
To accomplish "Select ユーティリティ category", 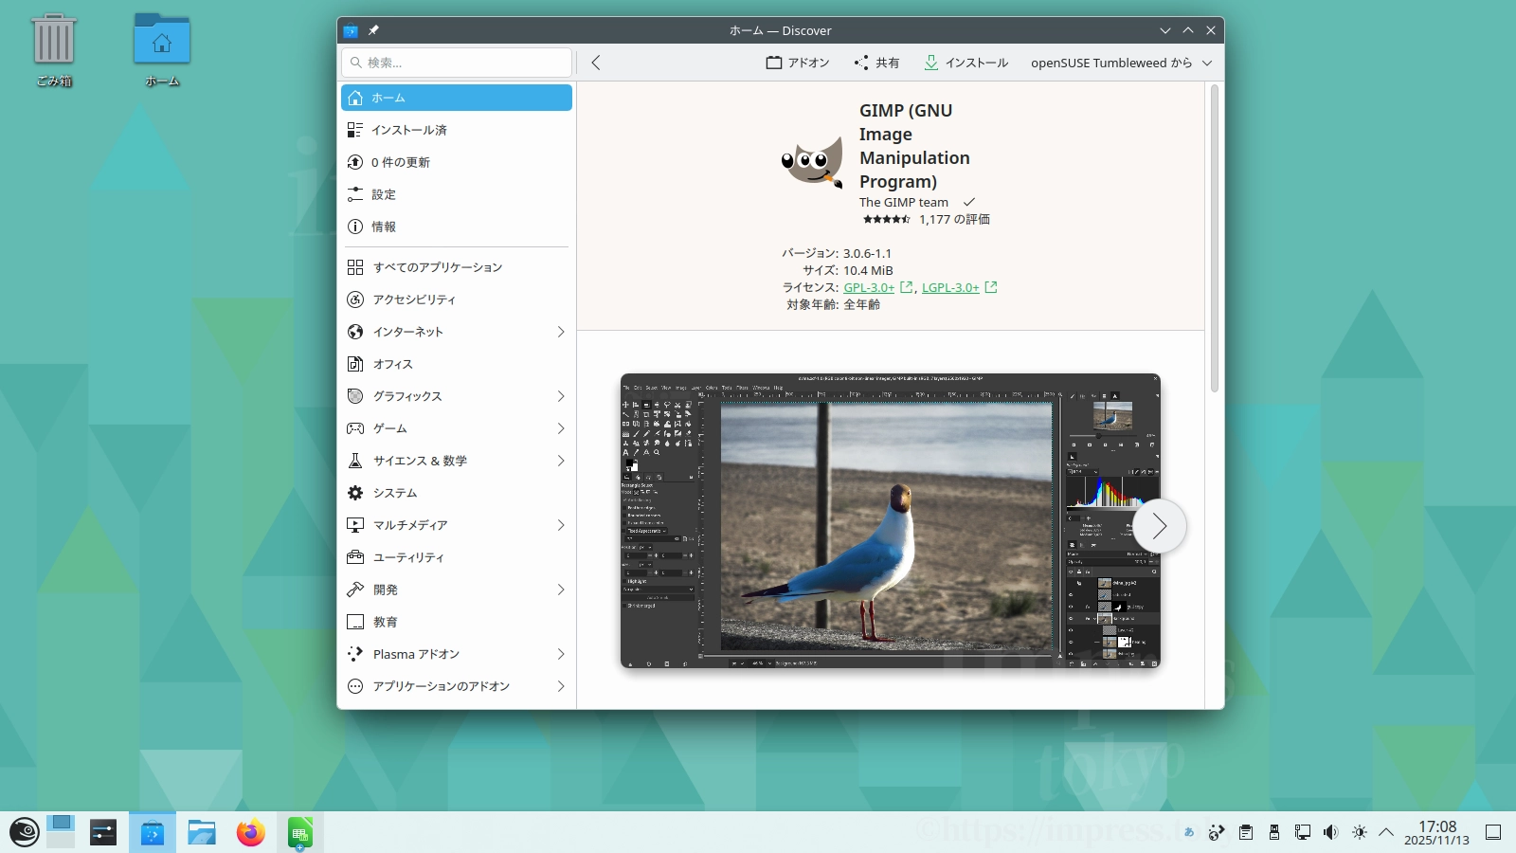I will (457, 557).
